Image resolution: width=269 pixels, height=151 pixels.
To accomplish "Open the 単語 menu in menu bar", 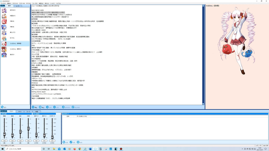I will (41, 3).
